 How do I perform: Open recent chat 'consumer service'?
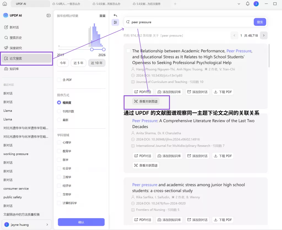[x=16, y=188]
